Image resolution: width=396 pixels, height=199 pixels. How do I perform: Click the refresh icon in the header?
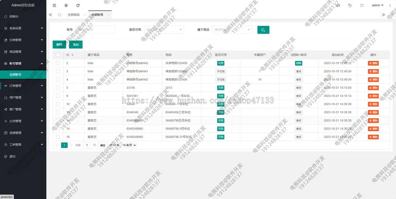[x=78, y=5]
